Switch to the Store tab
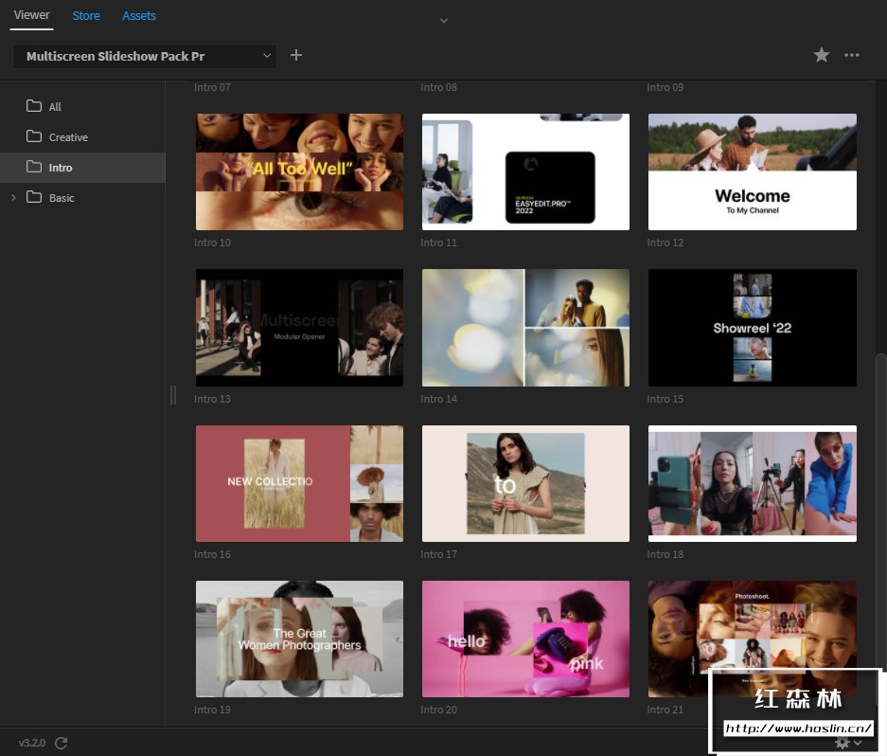The image size is (887, 756). 86,16
